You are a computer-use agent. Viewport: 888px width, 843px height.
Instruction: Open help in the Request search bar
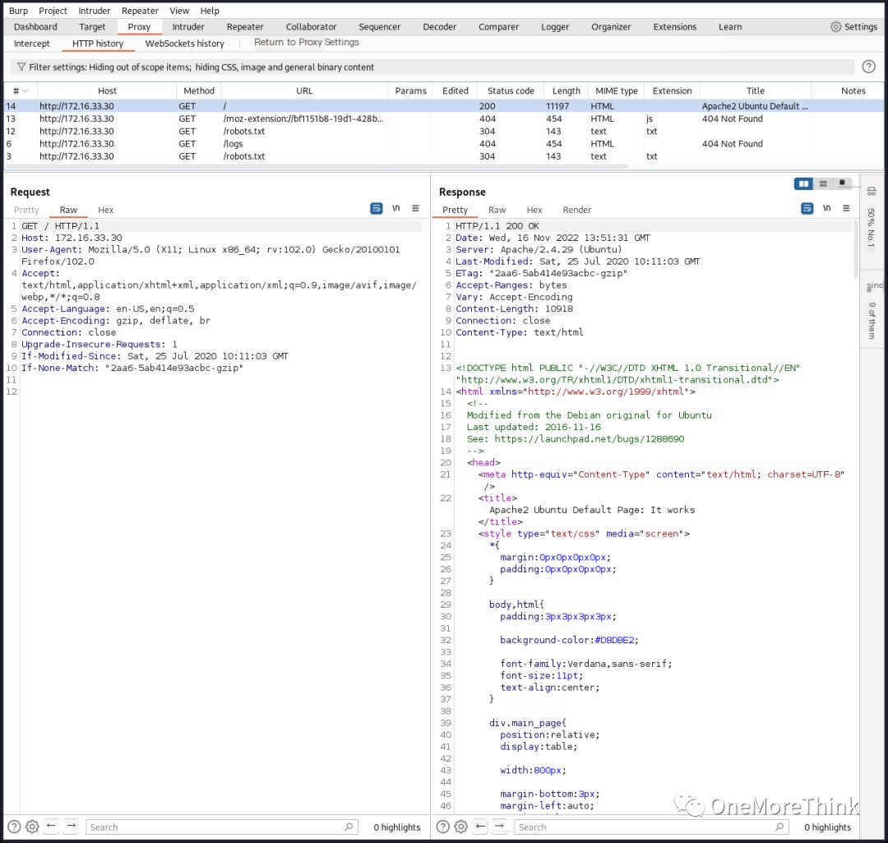click(x=14, y=827)
